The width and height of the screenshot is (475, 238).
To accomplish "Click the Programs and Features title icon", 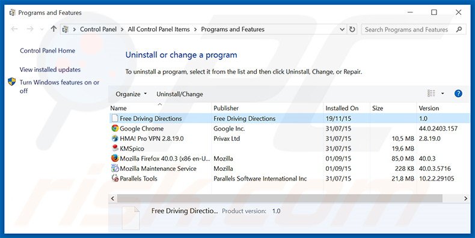I will (x=12, y=13).
